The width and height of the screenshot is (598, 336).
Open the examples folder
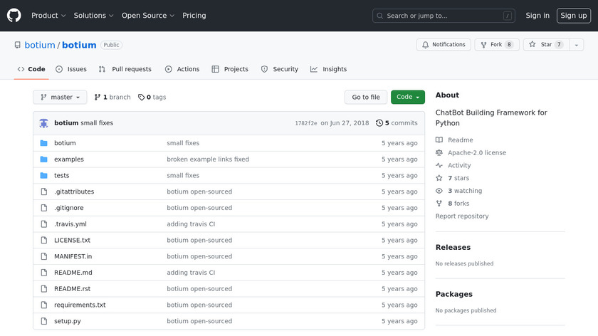tap(69, 159)
